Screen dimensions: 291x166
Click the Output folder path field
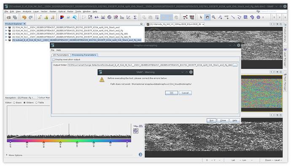150,65
